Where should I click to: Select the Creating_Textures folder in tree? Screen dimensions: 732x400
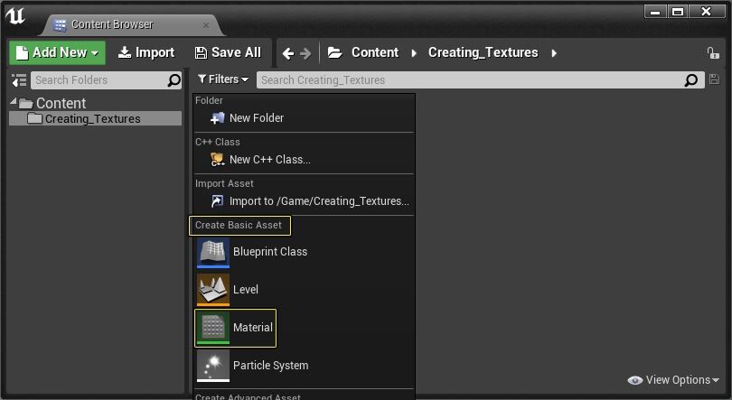(92, 118)
